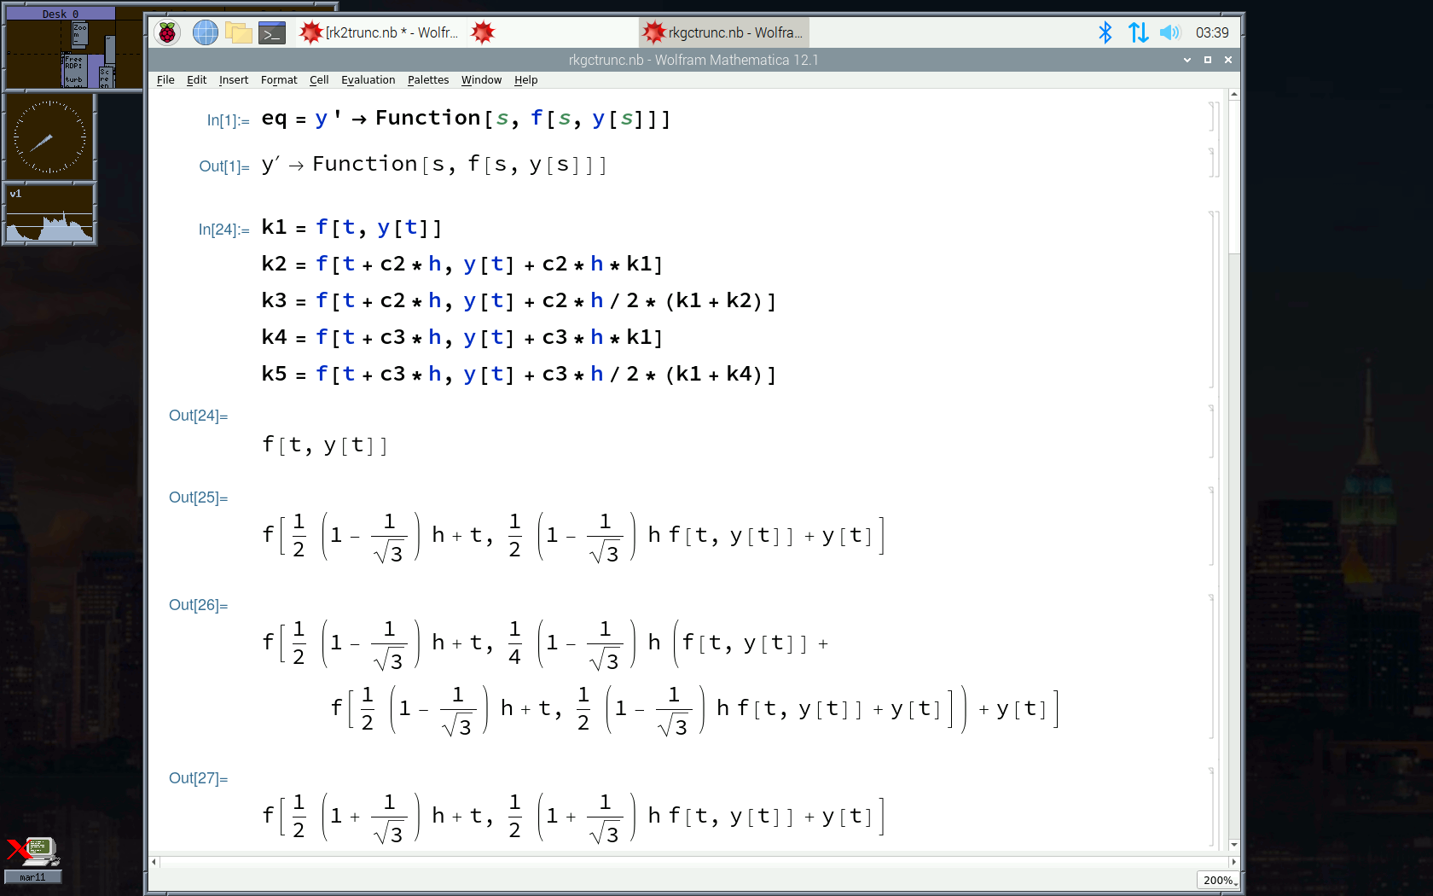Viewport: 1433px width, 896px height.
Task: Launch the terminal from the taskbar
Action: (271, 33)
